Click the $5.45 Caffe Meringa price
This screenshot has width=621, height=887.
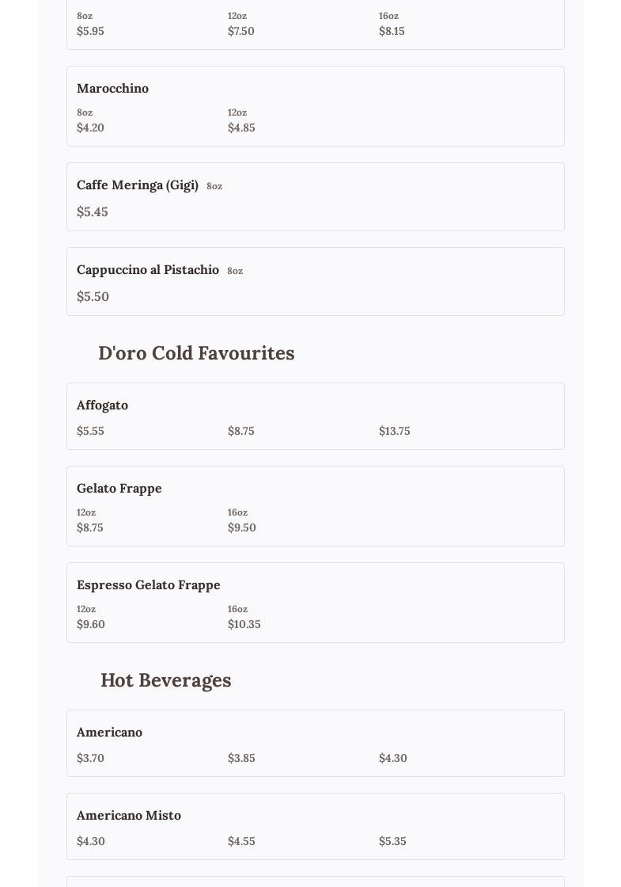(93, 211)
